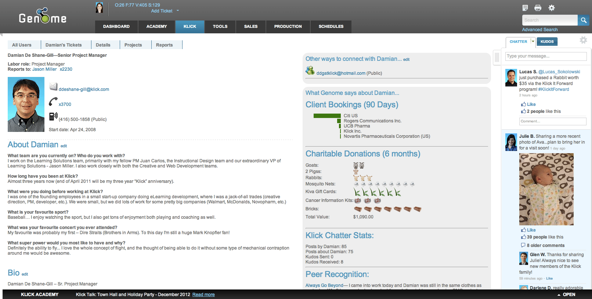
Task: Click the magnifier search button
Action: coord(584,20)
